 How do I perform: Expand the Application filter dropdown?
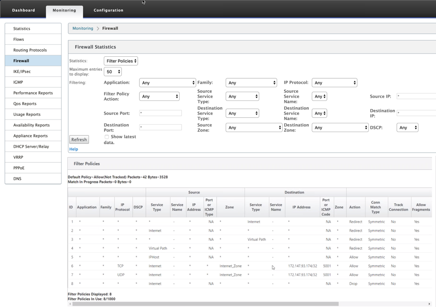(168, 83)
